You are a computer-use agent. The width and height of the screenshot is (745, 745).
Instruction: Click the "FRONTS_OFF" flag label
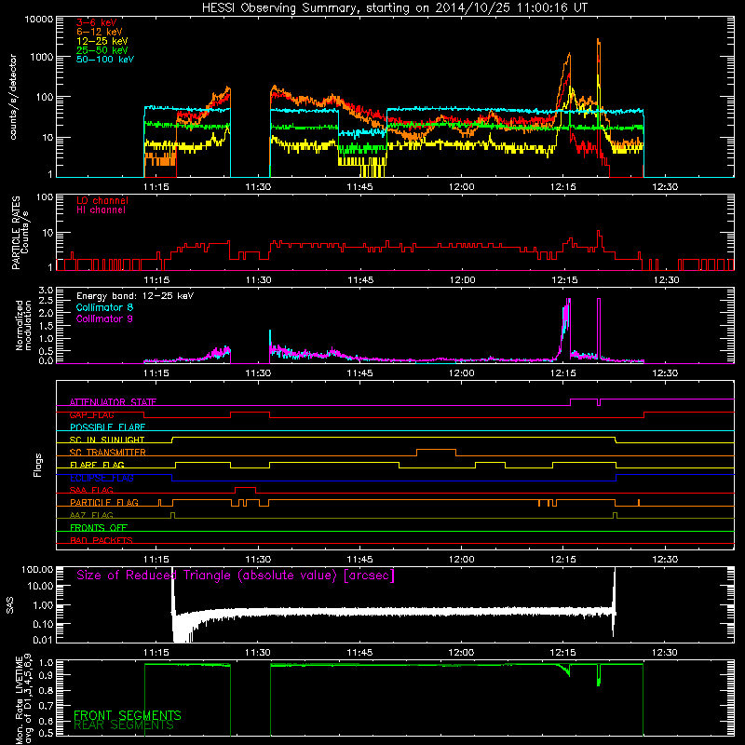tap(99, 528)
